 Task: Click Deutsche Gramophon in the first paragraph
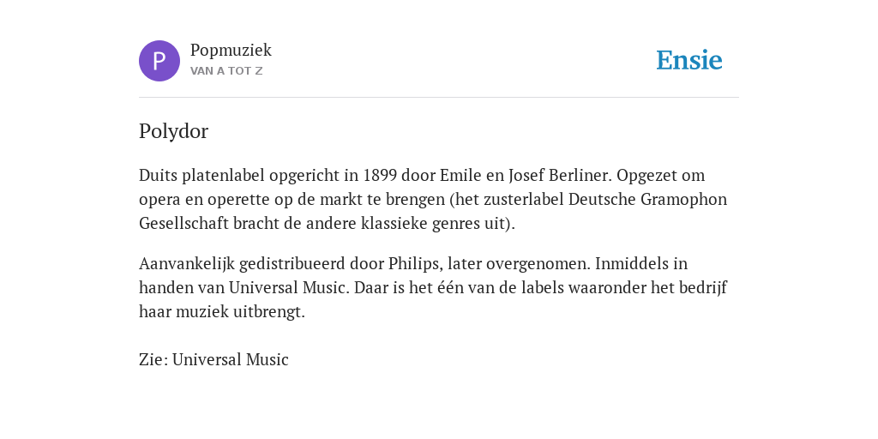[x=648, y=199]
